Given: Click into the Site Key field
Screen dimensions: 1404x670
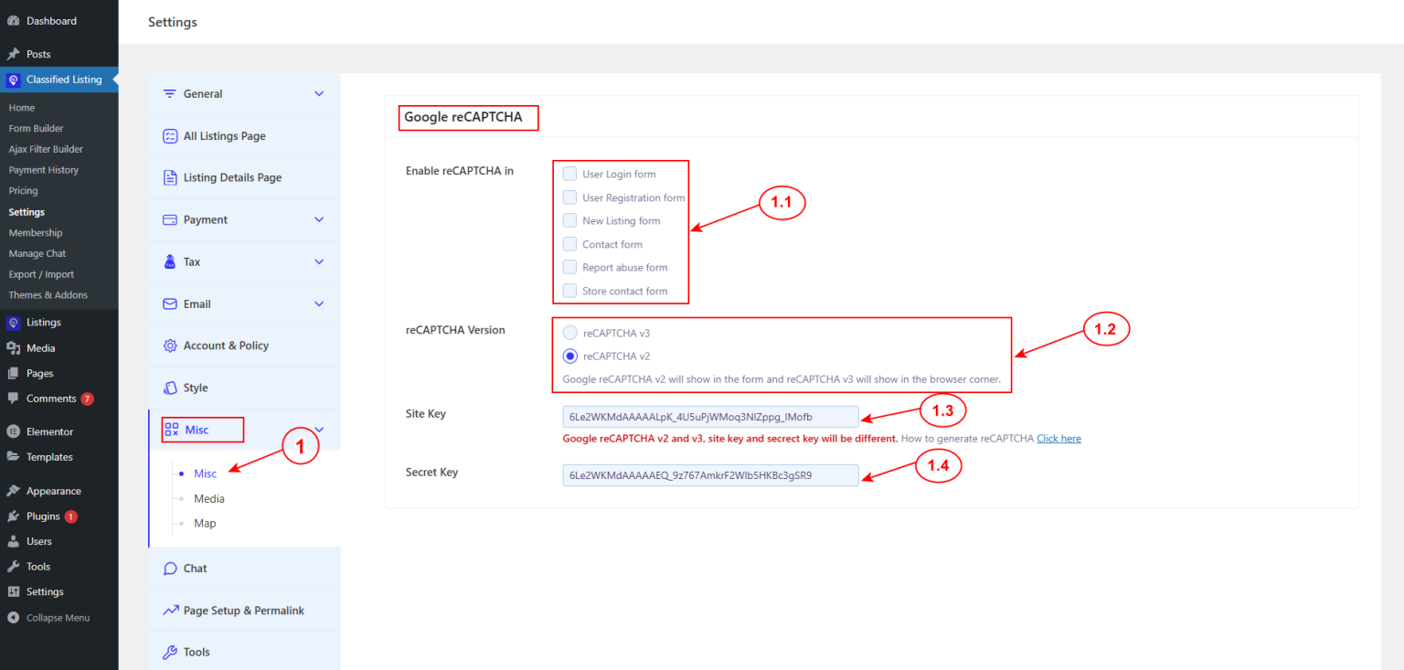Looking at the screenshot, I should click(711, 417).
